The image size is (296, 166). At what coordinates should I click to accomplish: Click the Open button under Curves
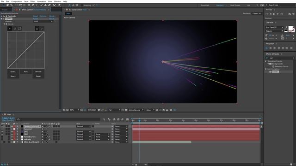(x=13, y=72)
